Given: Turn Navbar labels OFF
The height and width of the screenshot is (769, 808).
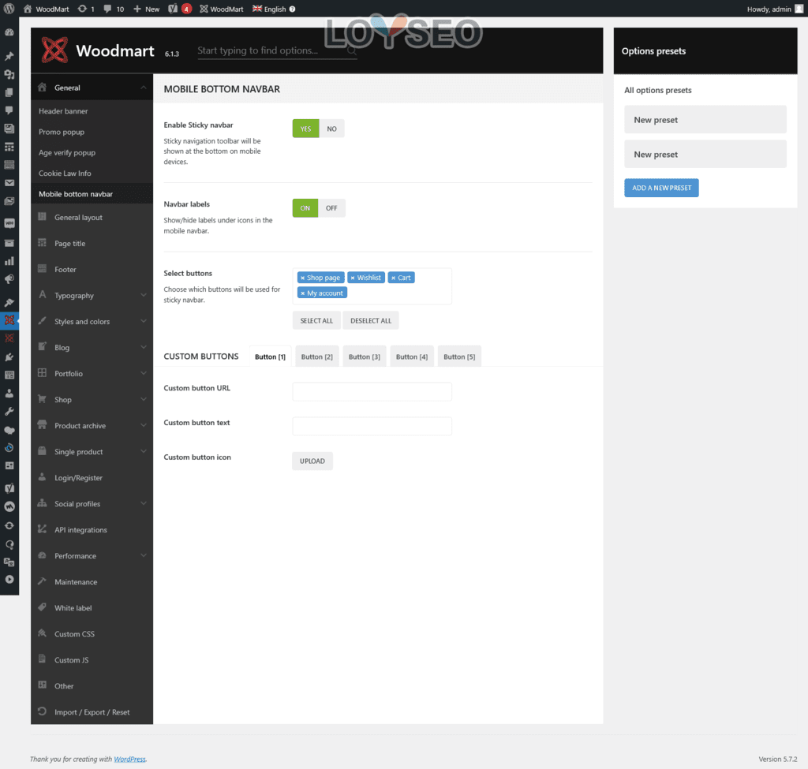Looking at the screenshot, I should point(331,208).
